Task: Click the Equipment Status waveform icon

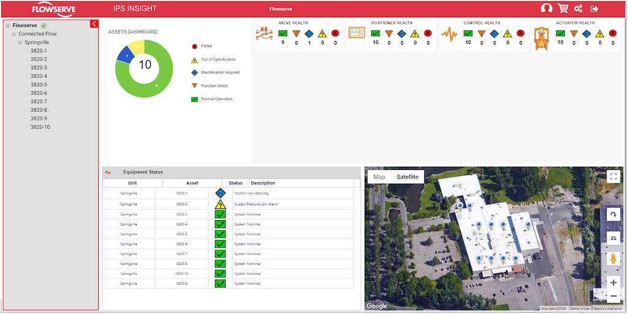Action: point(108,172)
